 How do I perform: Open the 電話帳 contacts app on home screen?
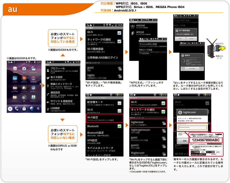point(15,69)
